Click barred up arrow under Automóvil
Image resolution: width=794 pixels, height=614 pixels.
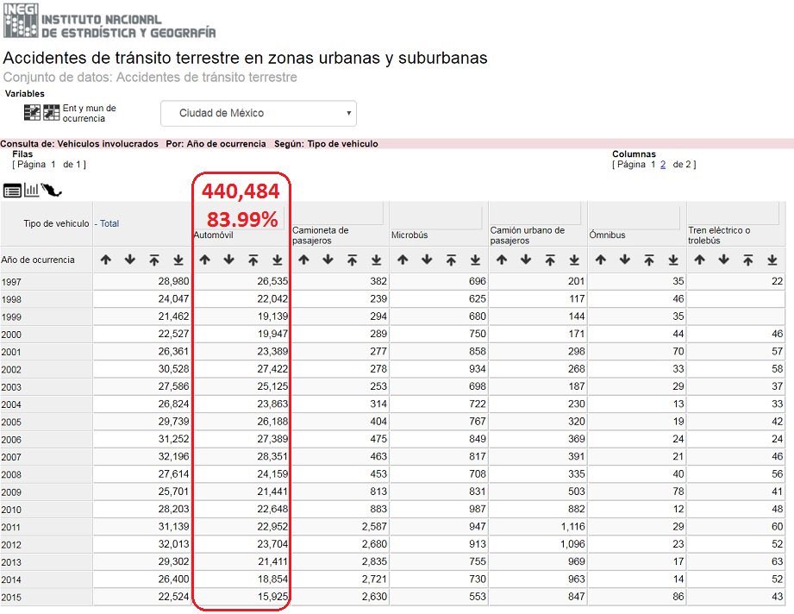coord(253,260)
